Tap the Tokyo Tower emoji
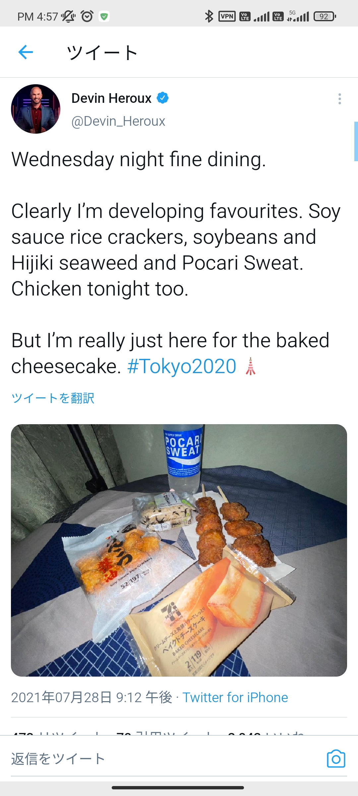This screenshot has height=796, width=358. point(251,366)
